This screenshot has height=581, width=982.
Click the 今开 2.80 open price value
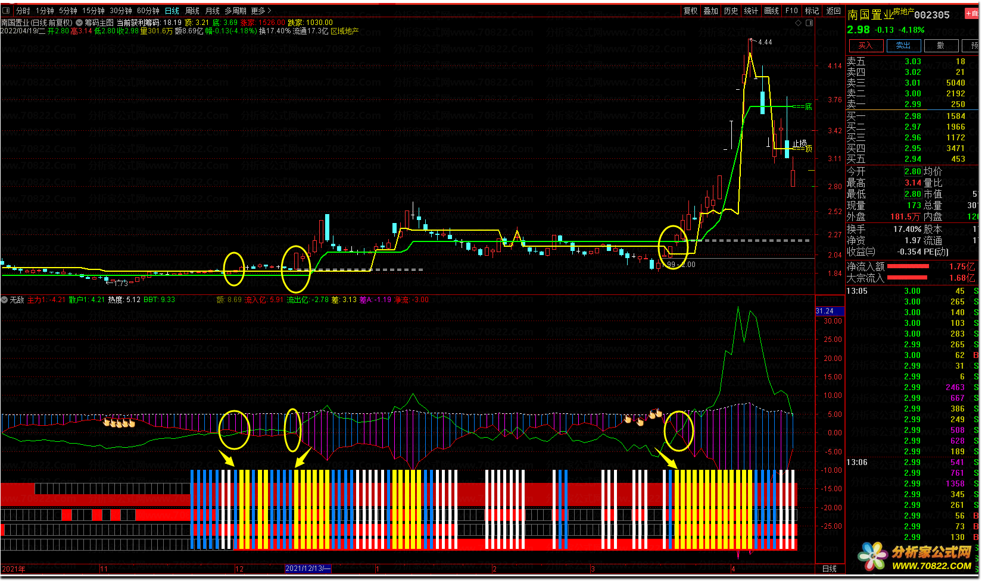click(912, 171)
